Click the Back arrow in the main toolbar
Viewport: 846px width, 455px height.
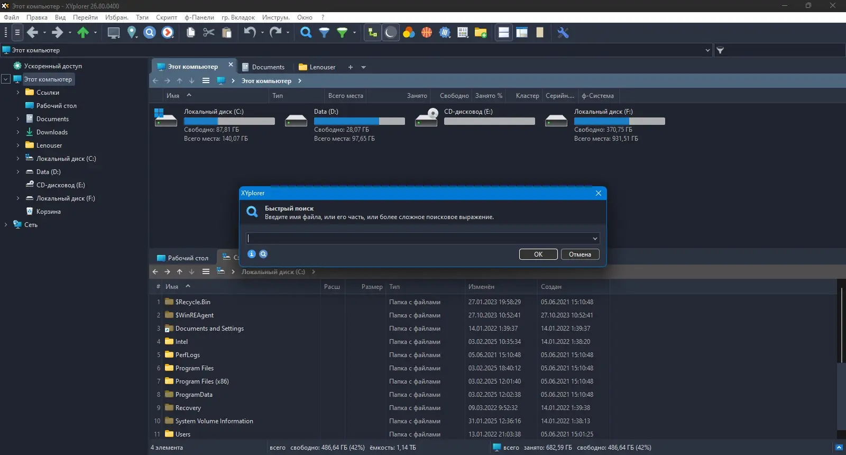coord(32,33)
